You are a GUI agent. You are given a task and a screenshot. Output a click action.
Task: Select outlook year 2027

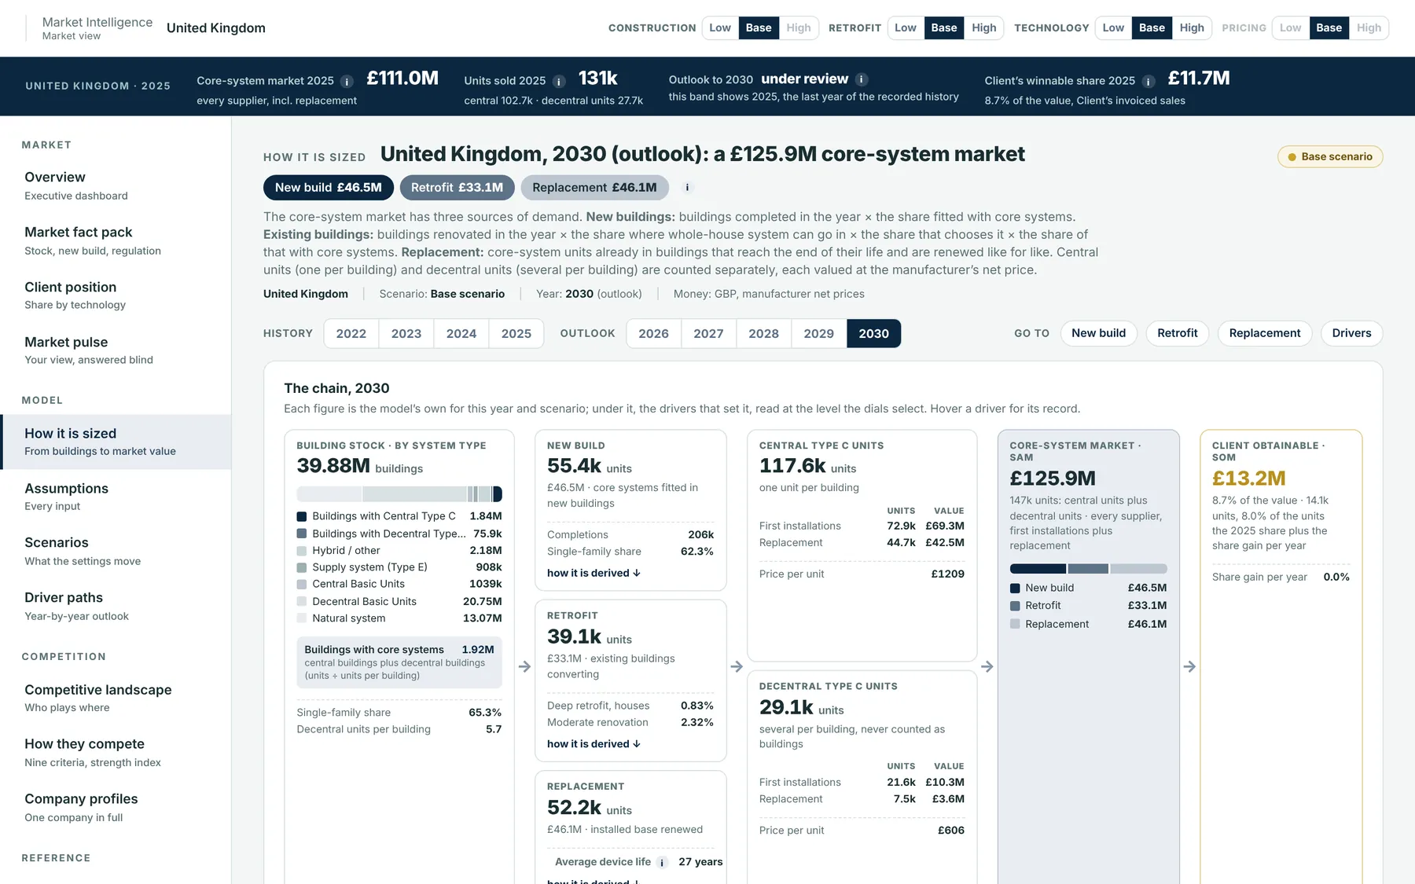click(708, 333)
